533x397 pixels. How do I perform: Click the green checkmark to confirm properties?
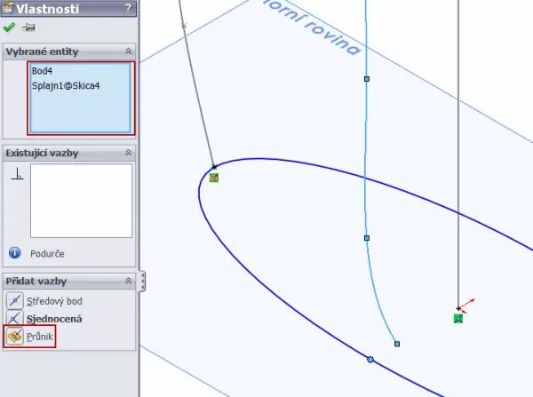(x=10, y=28)
